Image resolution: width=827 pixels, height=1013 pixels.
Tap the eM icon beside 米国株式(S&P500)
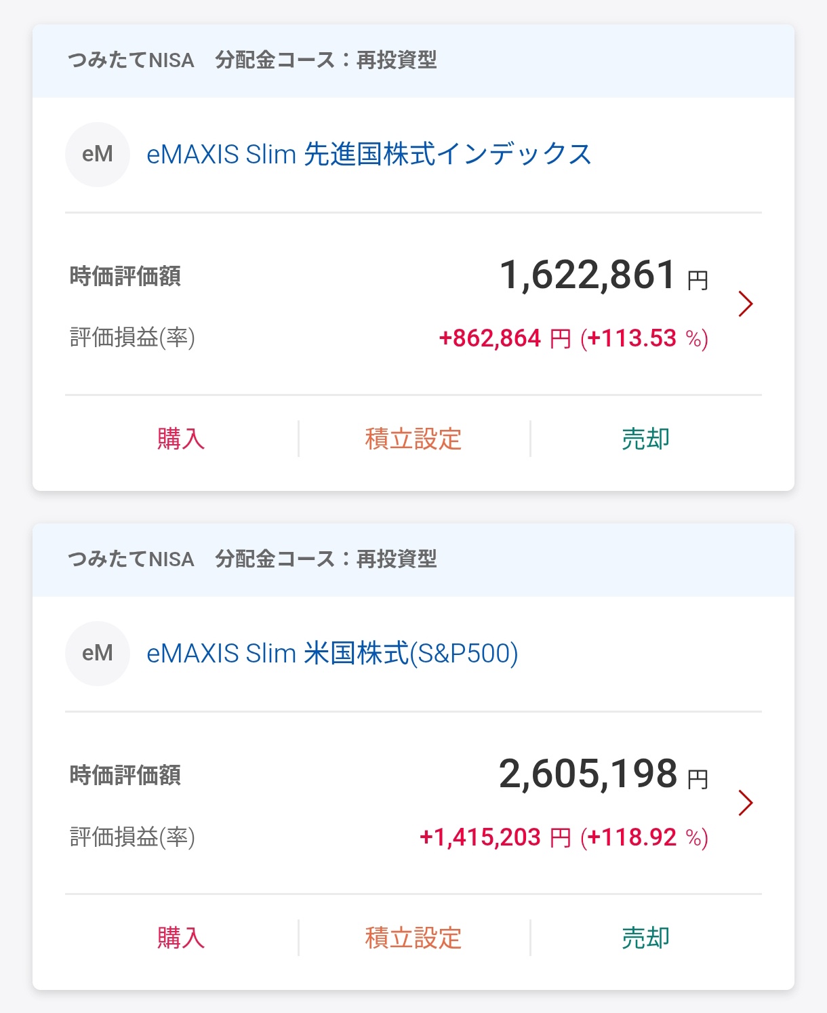click(x=97, y=654)
